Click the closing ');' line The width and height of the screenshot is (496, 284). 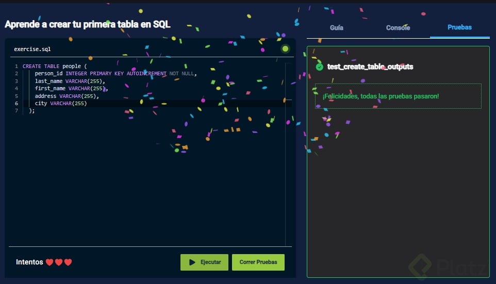(x=31, y=111)
